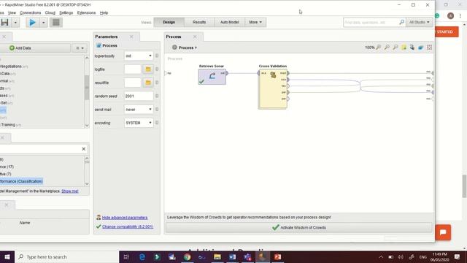Show info for the random seed parameter
Viewport: 467px width, 263px height.
157,96
